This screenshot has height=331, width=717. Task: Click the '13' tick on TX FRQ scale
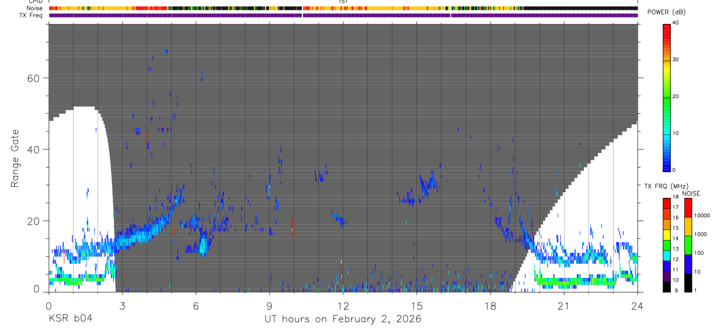point(674,249)
